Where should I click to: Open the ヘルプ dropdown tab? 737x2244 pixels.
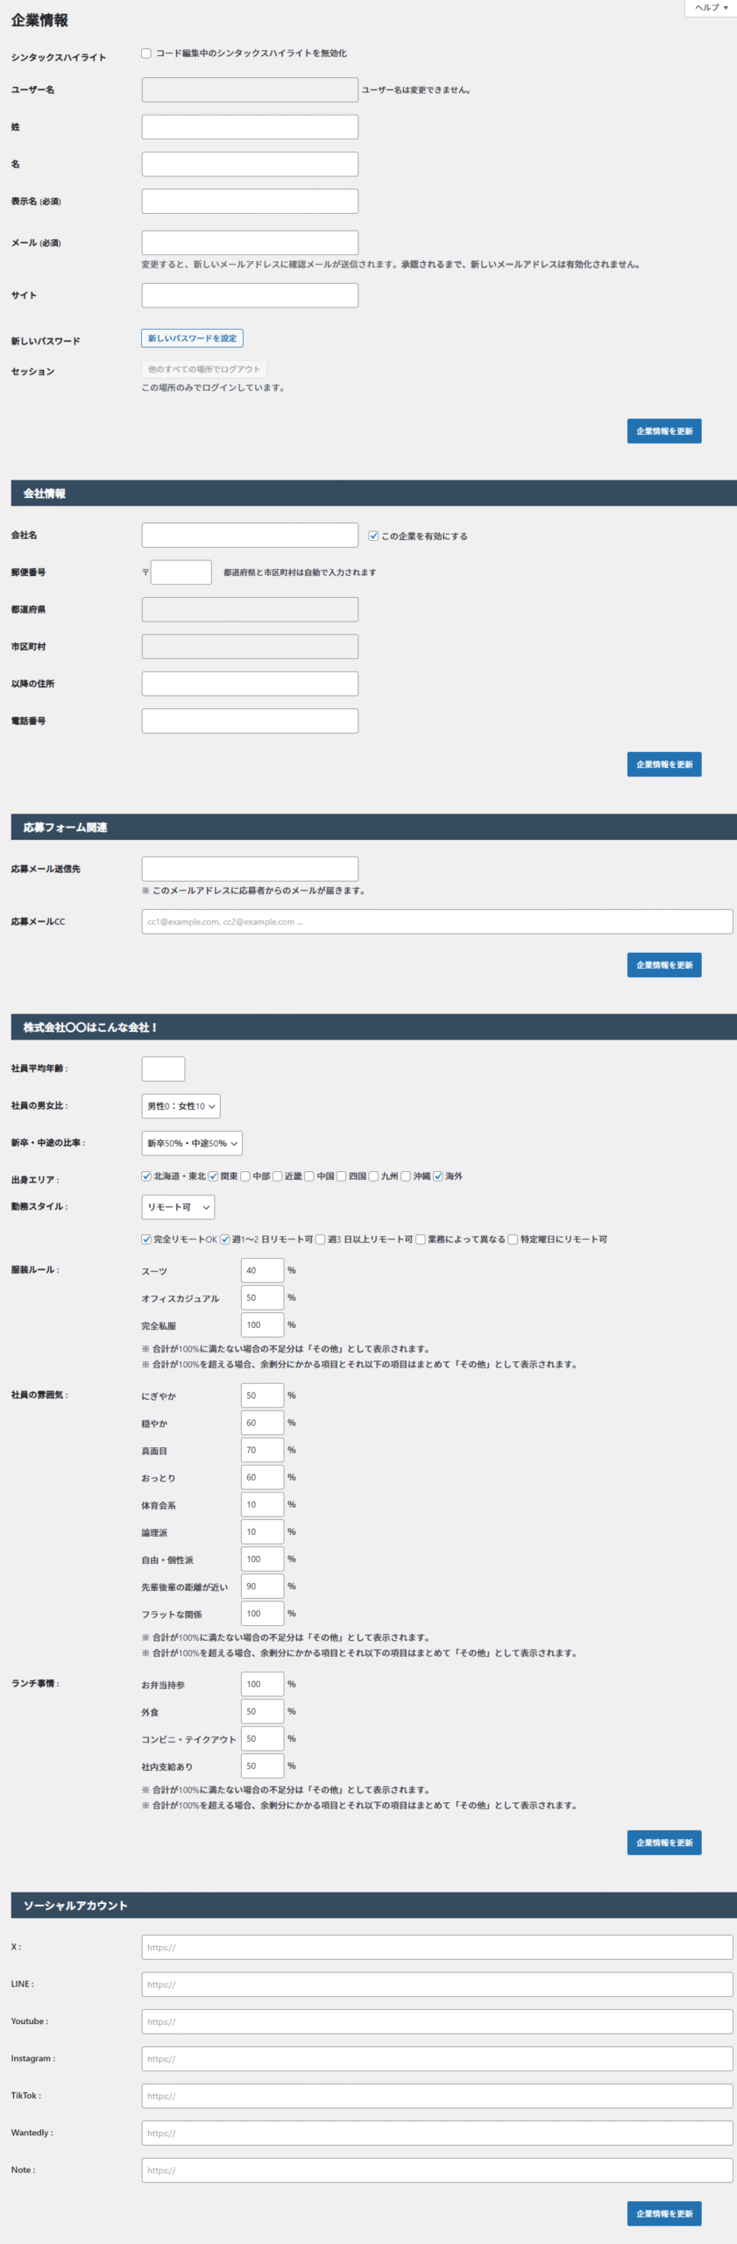click(711, 8)
